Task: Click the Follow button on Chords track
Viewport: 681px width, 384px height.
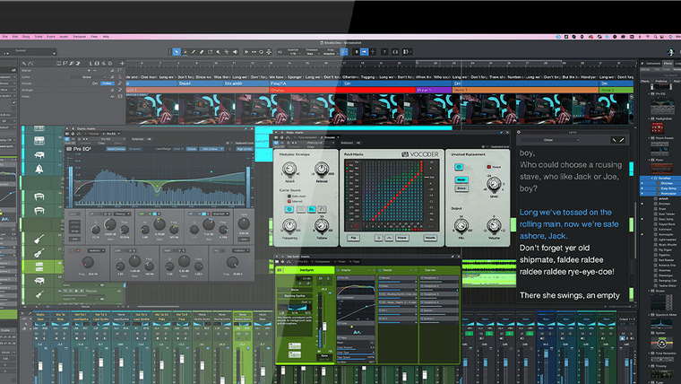Action: pyautogui.click(x=108, y=83)
